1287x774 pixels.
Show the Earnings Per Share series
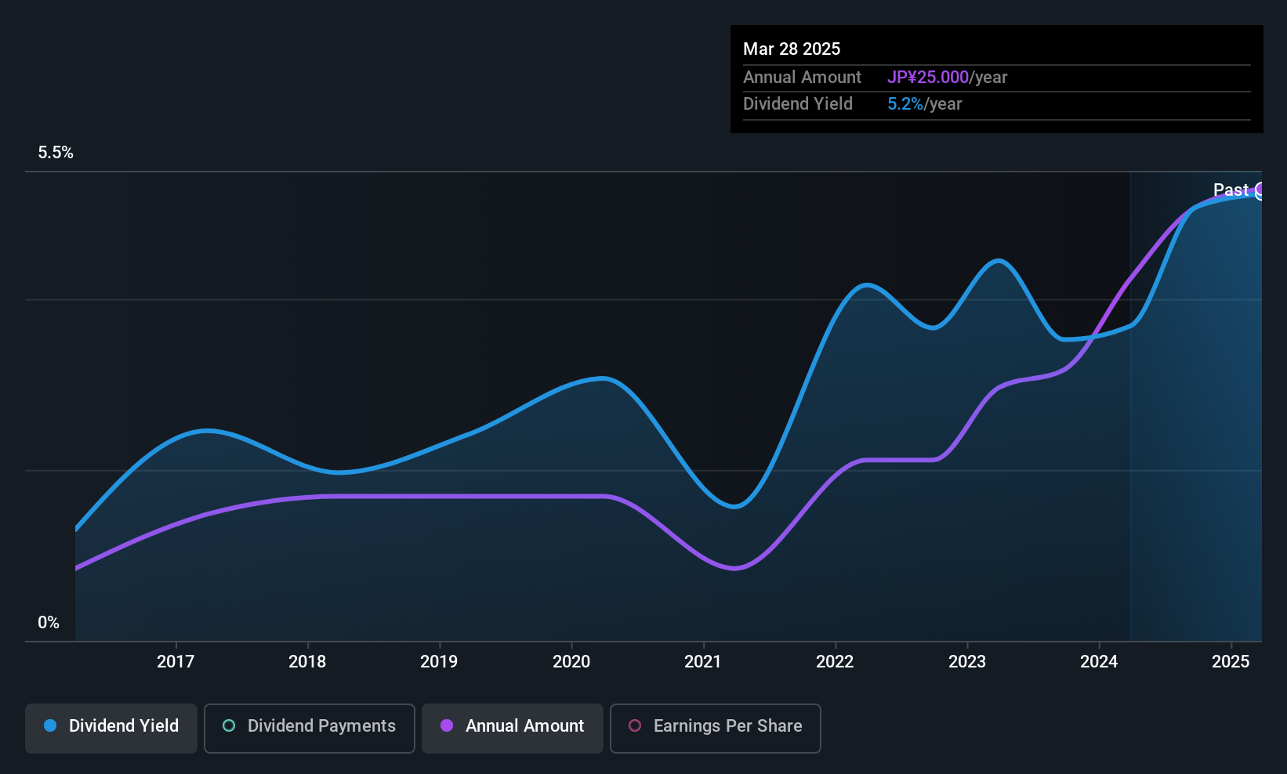[716, 726]
